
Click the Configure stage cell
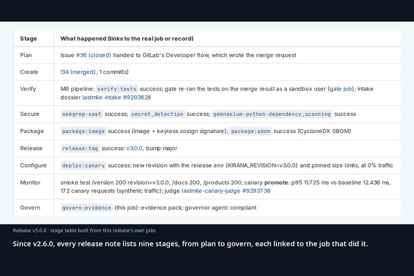[x=33, y=165]
